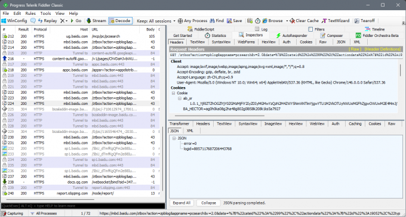The width and height of the screenshot is (406, 217).
Task: Open the Filters tab
Action: (316, 29)
